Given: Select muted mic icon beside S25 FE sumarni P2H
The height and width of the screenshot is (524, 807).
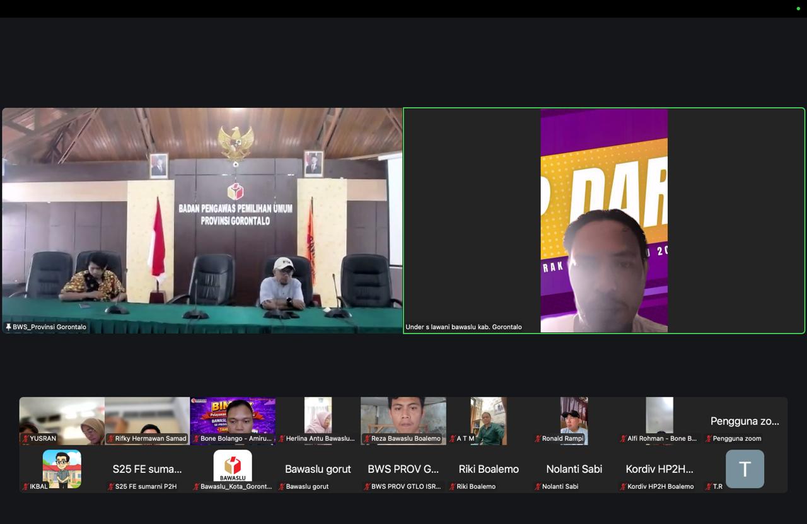Looking at the screenshot, I should tap(111, 486).
